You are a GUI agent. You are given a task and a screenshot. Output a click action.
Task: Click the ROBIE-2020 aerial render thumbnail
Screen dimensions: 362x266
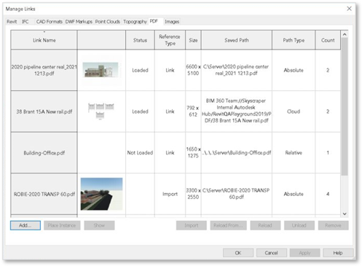(x=101, y=194)
